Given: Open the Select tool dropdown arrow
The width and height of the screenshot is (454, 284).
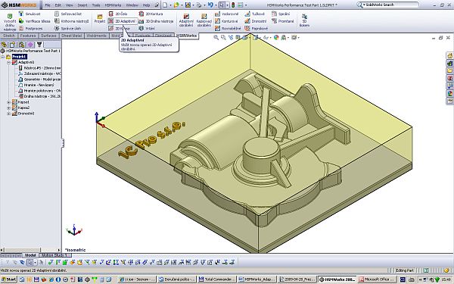Looking at the screenshot, I should point(228,5).
